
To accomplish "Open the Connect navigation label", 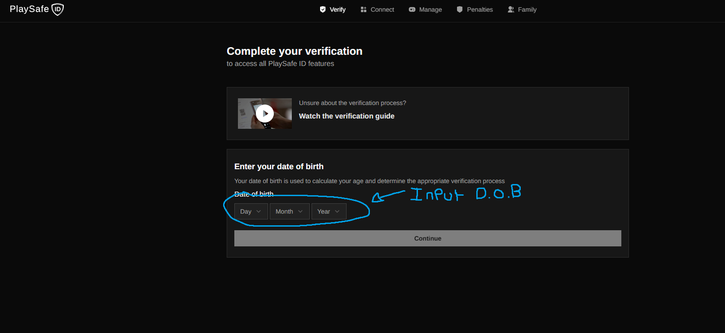I will pos(382,9).
